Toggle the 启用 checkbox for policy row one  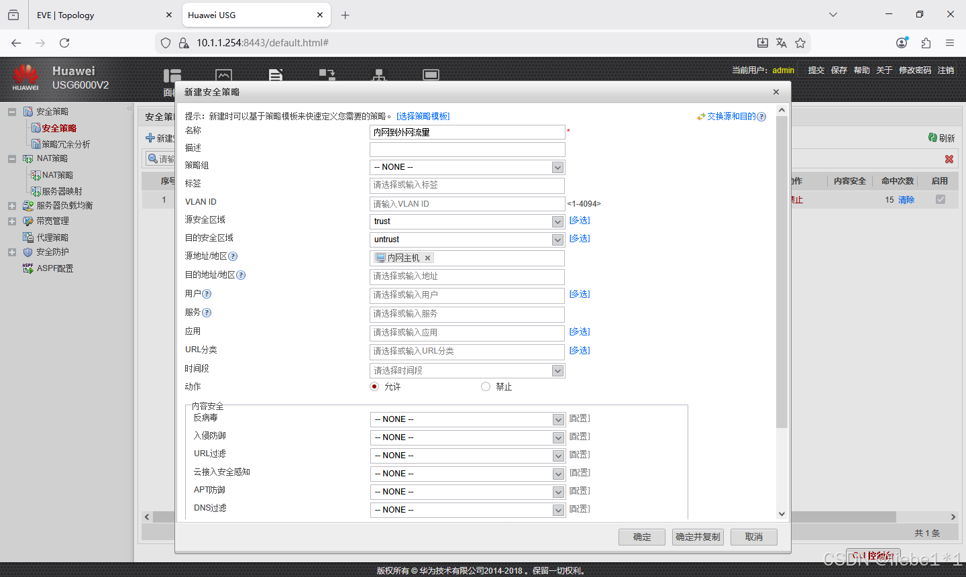[941, 199]
